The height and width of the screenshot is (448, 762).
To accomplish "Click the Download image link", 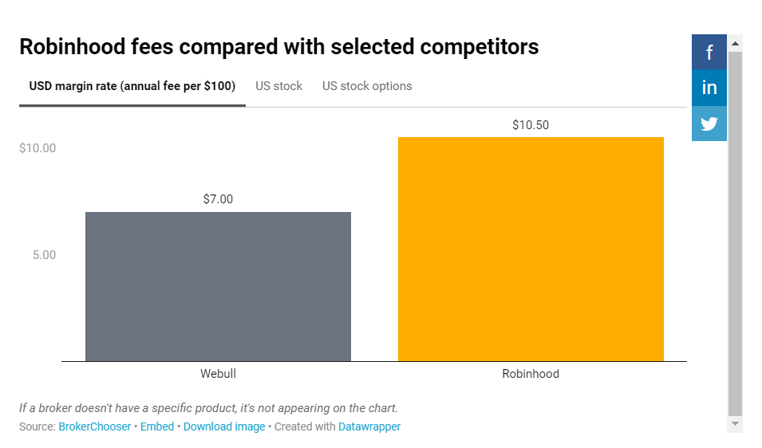I will (x=224, y=426).
